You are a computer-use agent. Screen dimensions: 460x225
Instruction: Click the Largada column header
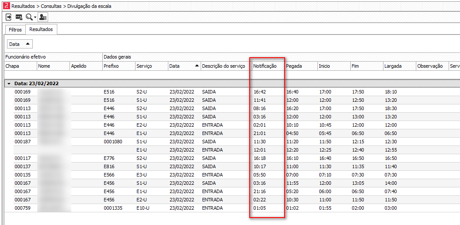coord(399,66)
